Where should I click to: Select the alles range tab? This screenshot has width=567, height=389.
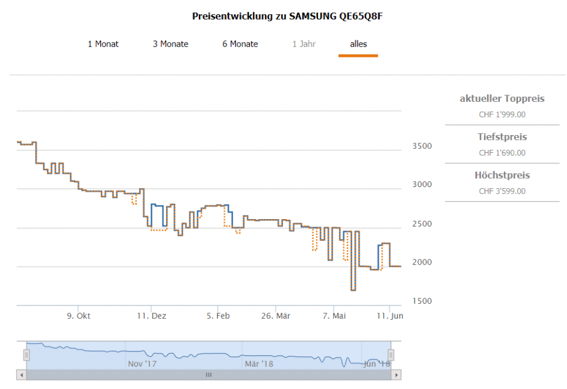pyautogui.click(x=358, y=44)
